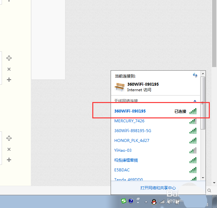
Task: Click the lower move handle icon
Action: coord(9,138)
